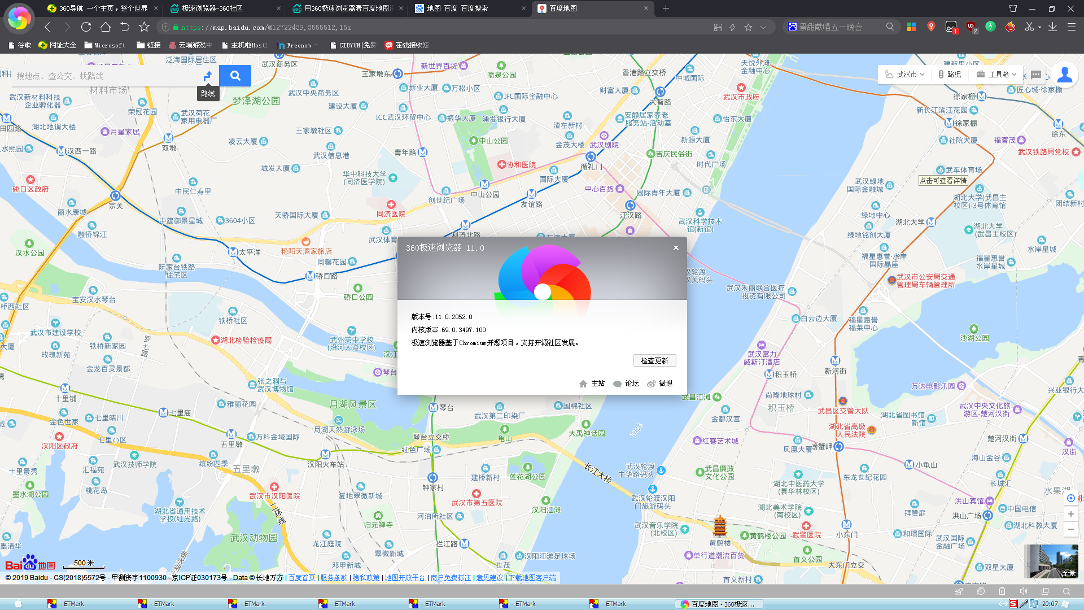Open the extension showing badge 1
The width and height of the screenshot is (1084, 610).
(x=951, y=27)
